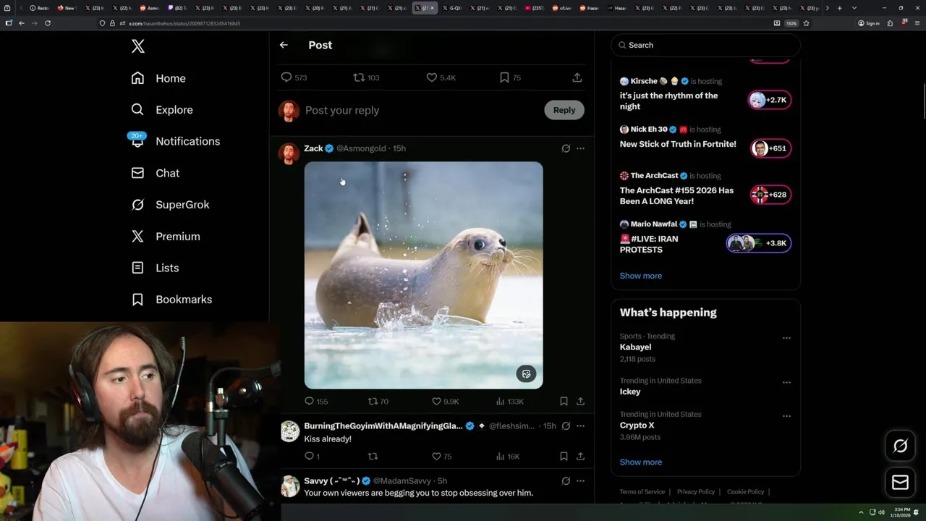This screenshot has height=521, width=926.
Task: Click Grok icon on Savvy's reply
Action: click(566, 481)
